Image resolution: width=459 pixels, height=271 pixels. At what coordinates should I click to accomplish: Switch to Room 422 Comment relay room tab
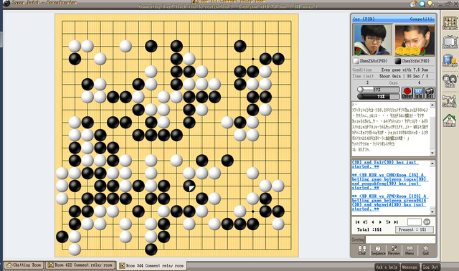81,265
